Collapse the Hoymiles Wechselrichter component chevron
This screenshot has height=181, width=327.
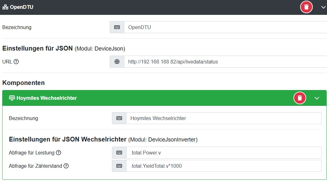point(317,98)
